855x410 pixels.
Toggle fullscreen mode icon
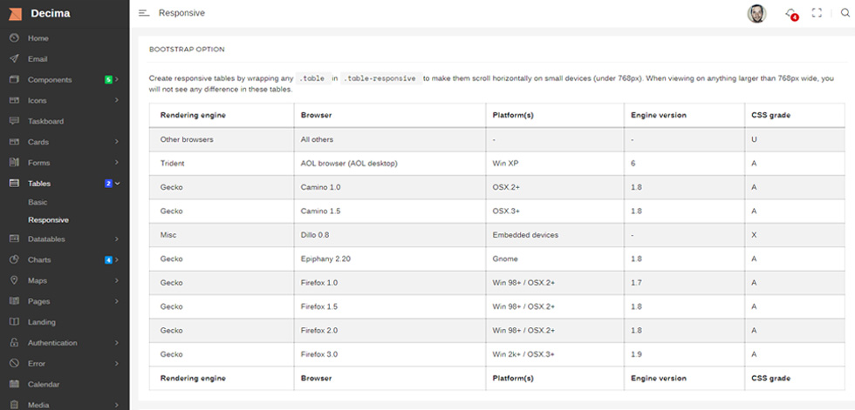point(817,13)
